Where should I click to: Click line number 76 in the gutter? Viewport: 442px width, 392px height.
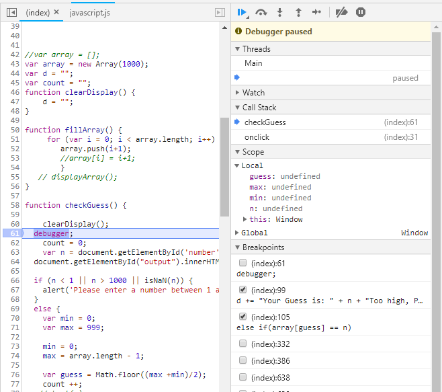click(15, 375)
